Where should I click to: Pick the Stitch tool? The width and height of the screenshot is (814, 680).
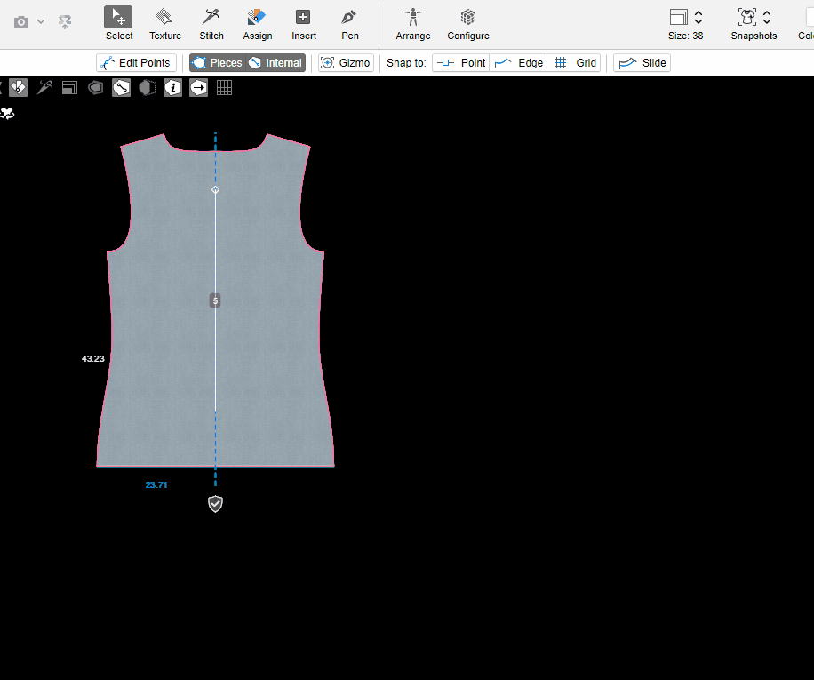click(211, 24)
